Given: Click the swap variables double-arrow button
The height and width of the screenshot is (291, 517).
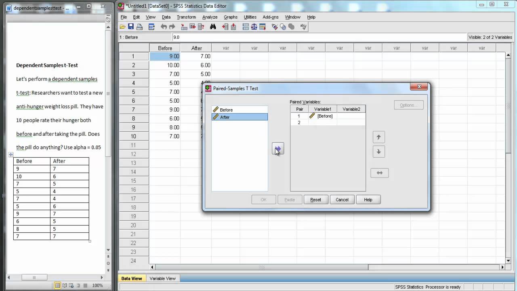Looking at the screenshot, I should coord(380,173).
